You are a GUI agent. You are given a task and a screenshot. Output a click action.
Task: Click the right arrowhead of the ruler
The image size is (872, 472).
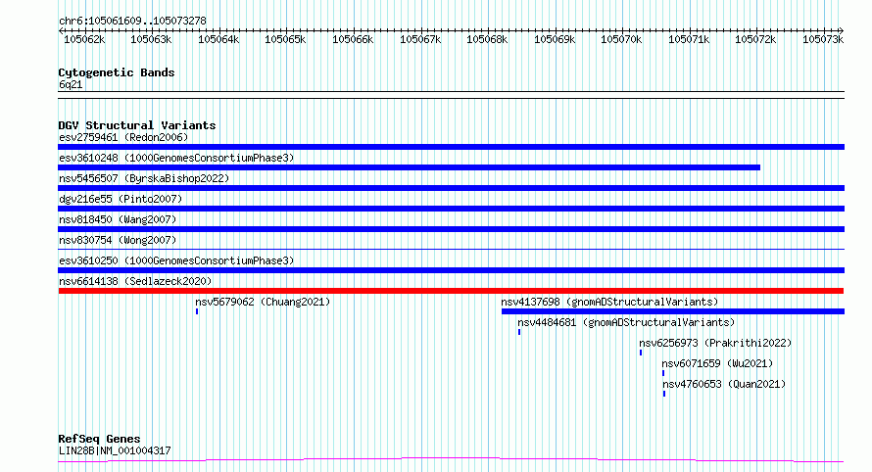point(842,30)
